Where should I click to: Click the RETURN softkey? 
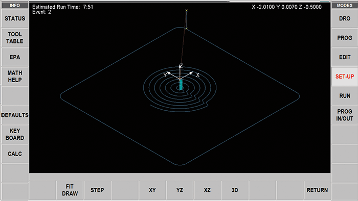317,190
